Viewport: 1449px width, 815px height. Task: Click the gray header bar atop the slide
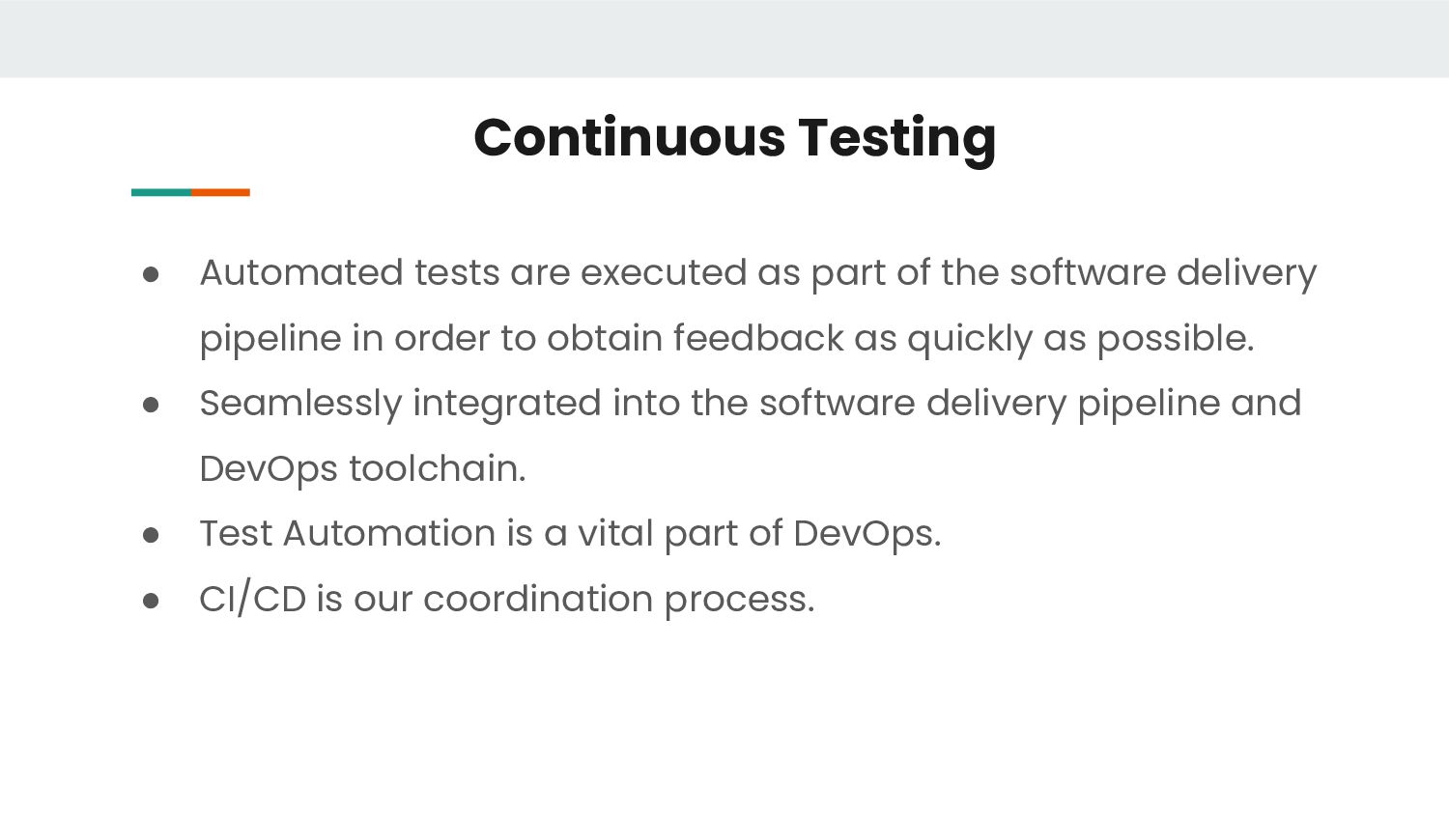[724, 39]
